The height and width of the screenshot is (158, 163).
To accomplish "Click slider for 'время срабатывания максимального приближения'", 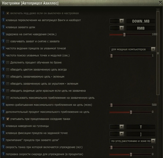I will click(x=130, y=105).
